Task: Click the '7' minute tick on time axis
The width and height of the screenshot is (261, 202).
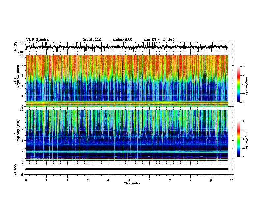Action: [x=170, y=180]
